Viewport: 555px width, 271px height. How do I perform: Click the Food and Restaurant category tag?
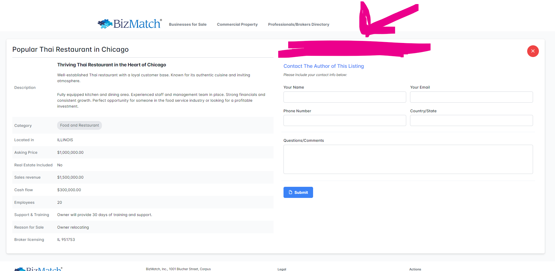click(x=79, y=125)
